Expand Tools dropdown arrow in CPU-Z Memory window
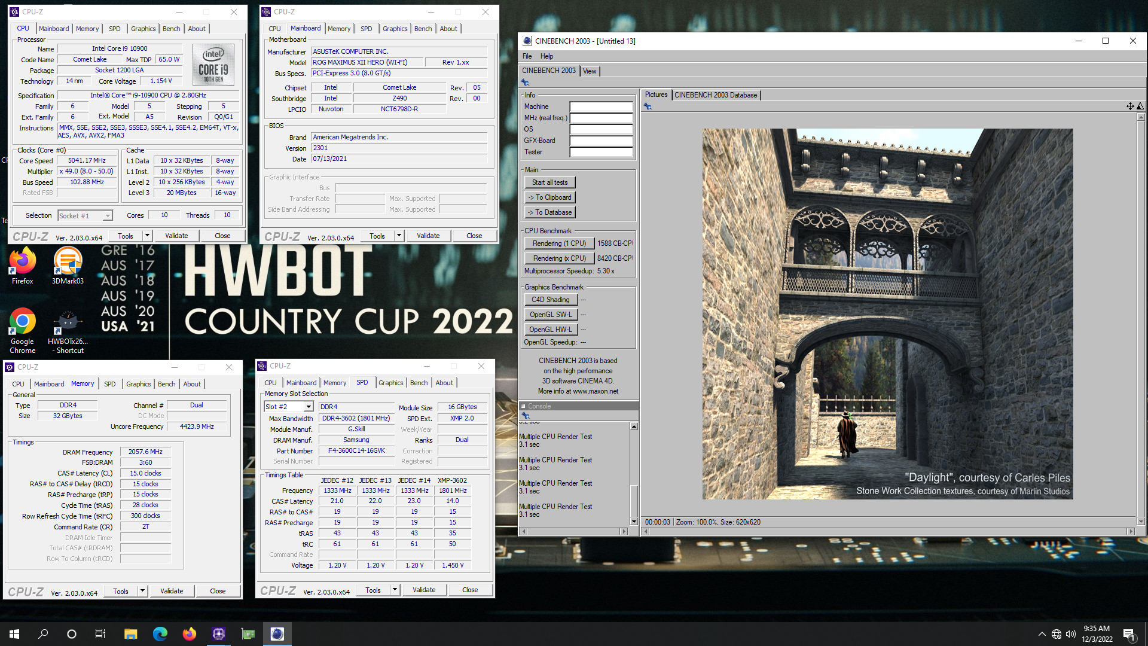This screenshot has height=646, width=1148. 142,591
